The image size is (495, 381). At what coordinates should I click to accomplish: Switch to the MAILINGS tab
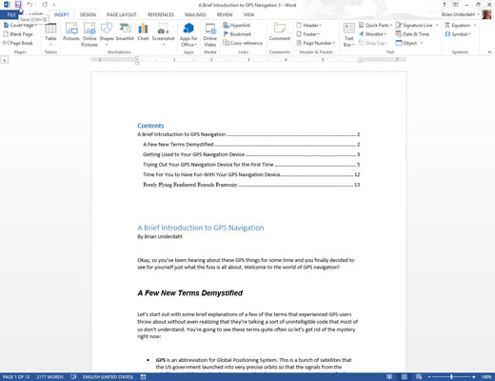[x=195, y=14]
